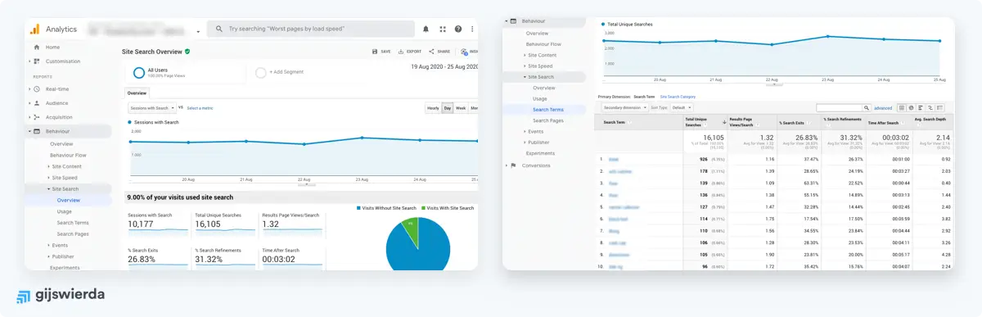Select the Comparison view icon
Viewport: 982px width, 317px height.
click(930, 107)
